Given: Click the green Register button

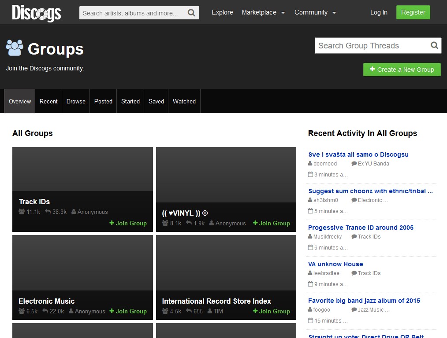Looking at the screenshot, I should [413, 12].
